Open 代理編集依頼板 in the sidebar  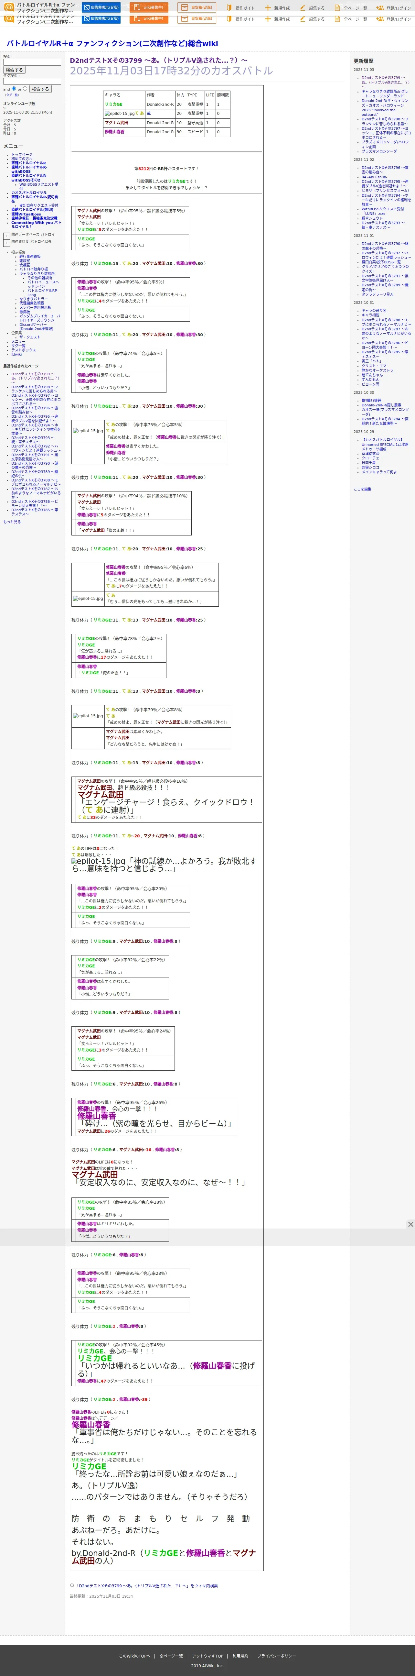[31, 303]
